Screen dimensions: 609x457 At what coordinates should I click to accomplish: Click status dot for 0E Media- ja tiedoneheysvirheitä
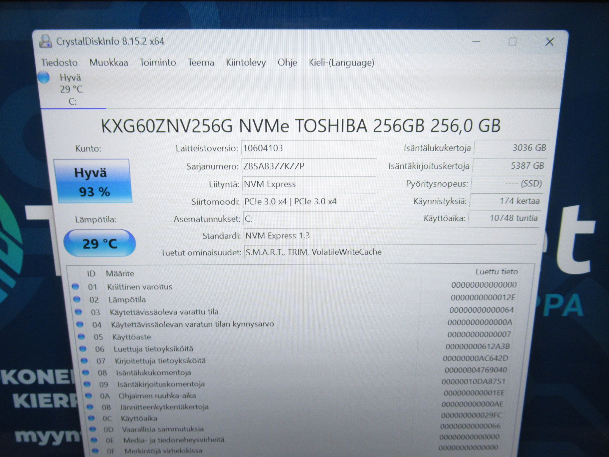(x=94, y=440)
